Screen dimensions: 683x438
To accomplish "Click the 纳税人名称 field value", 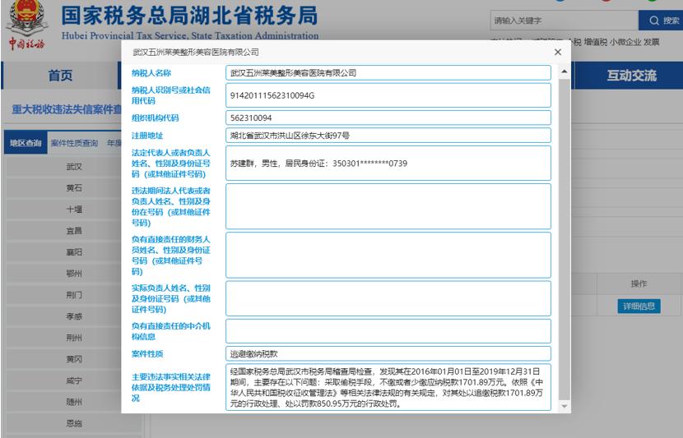I will (x=388, y=72).
